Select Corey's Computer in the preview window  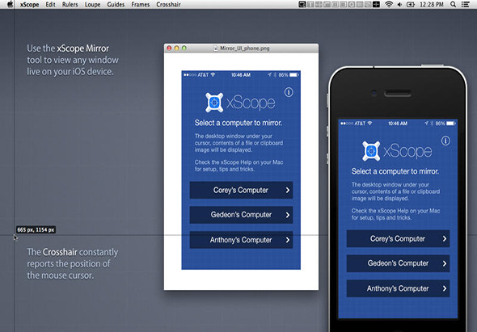click(241, 191)
